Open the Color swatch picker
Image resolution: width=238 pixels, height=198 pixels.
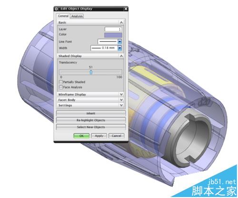click(113, 35)
